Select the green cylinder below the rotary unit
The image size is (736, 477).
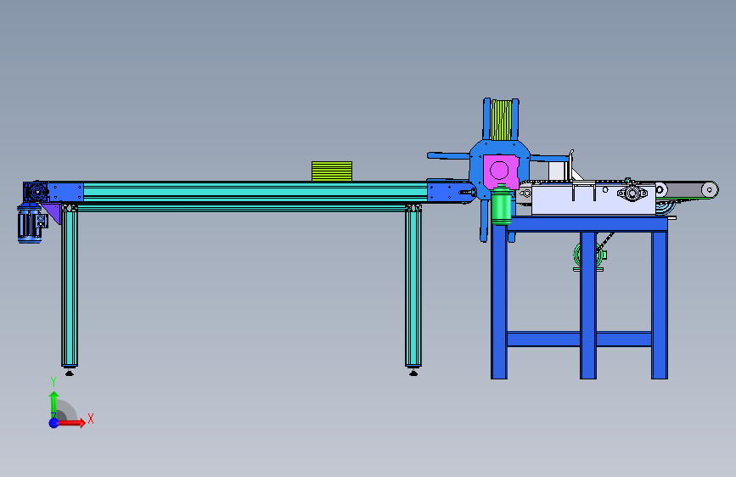pos(502,205)
